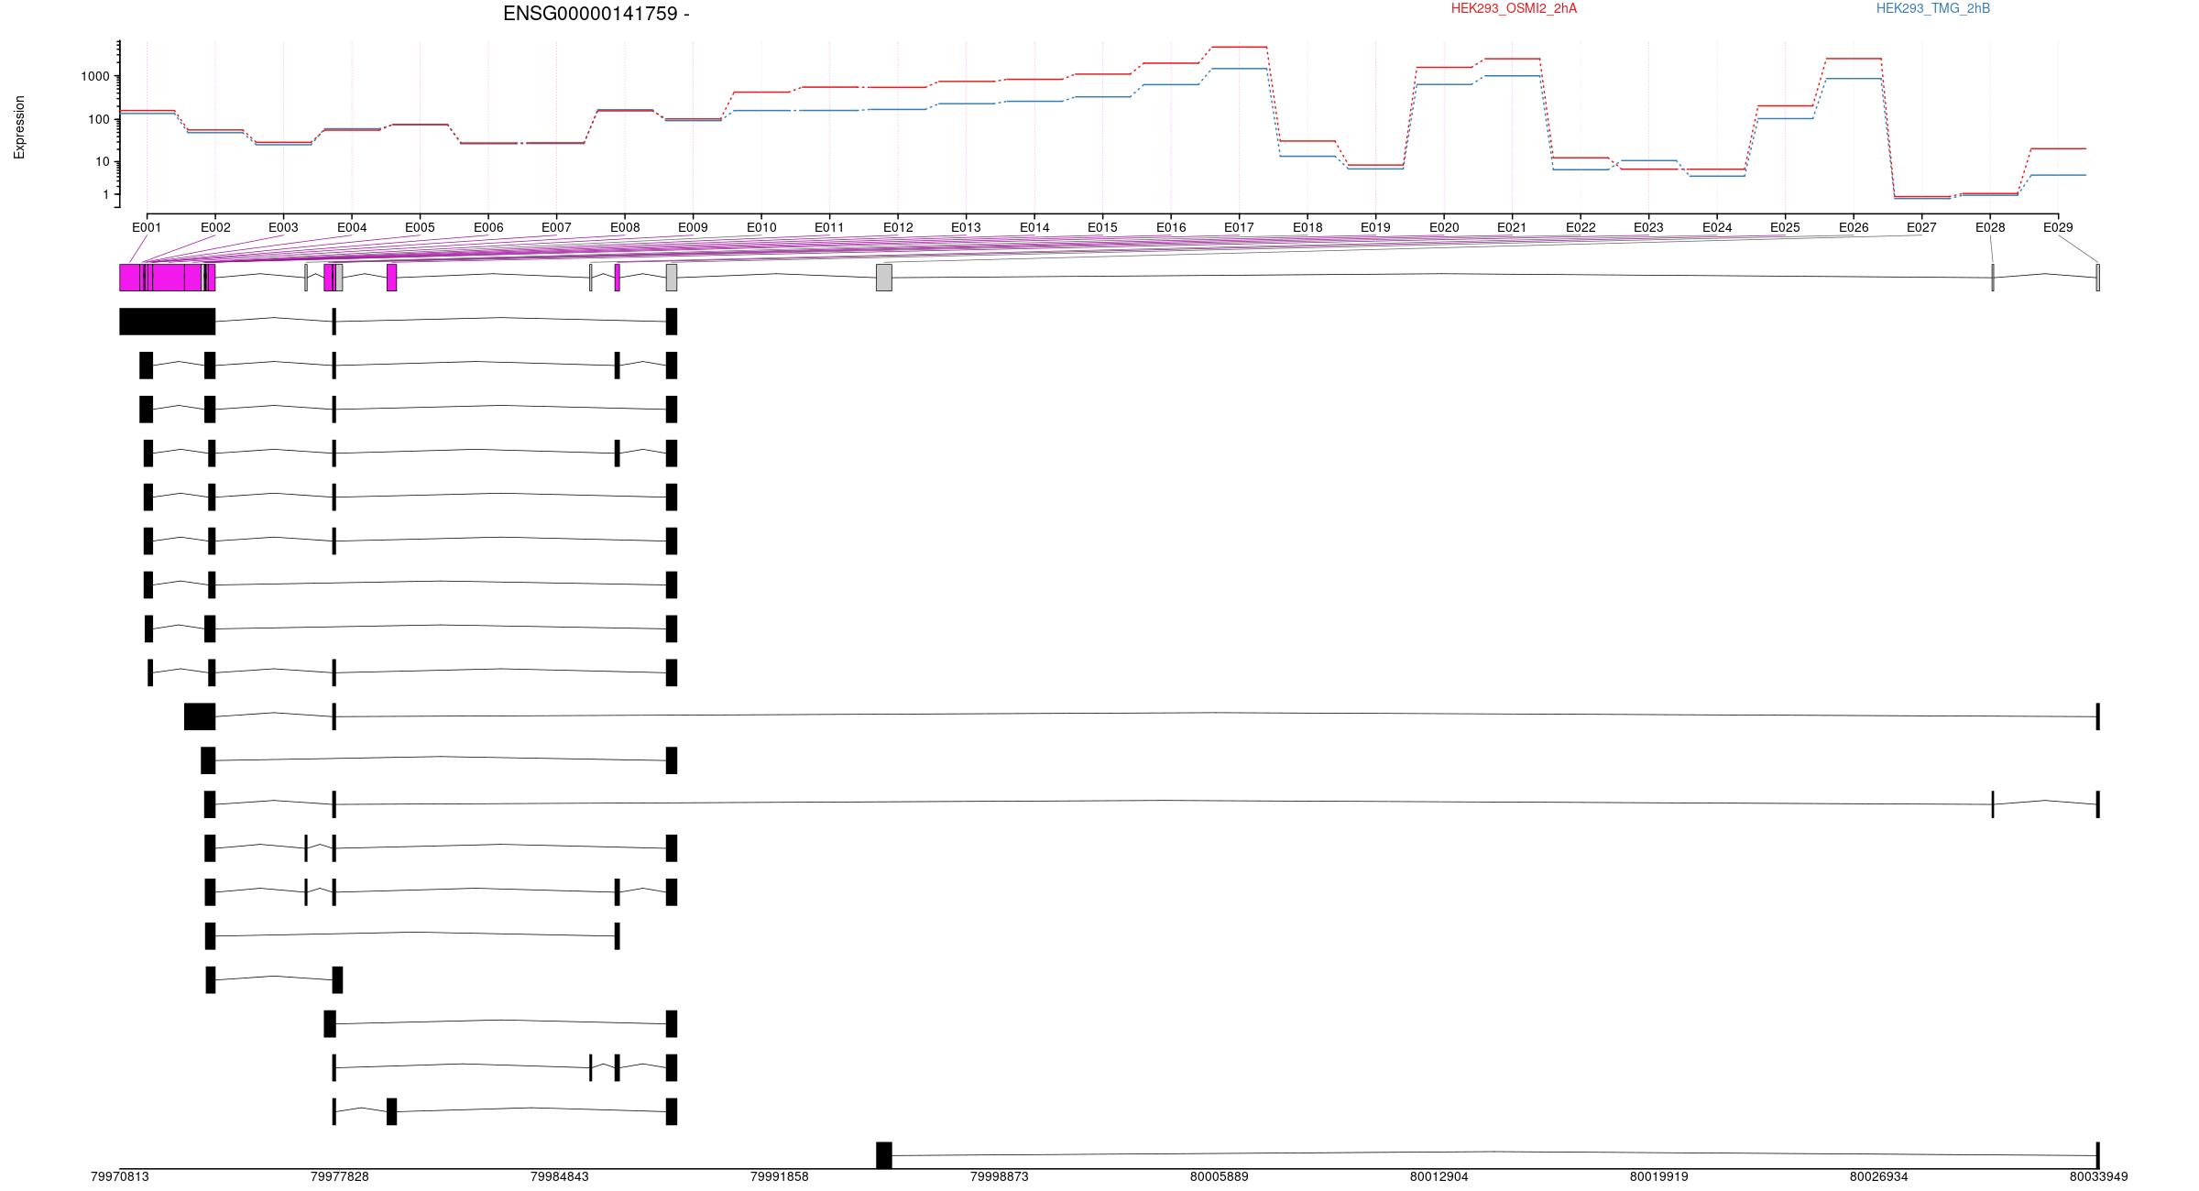The height and width of the screenshot is (1191, 2199).
Task: Click the black exon of the bottom transcript
Action: point(884,1155)
